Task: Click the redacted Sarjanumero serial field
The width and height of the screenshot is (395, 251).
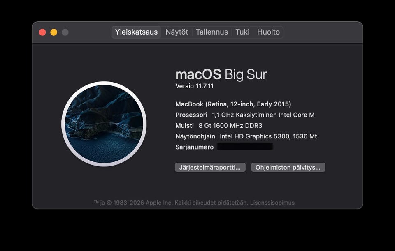Action: [245, 147]
